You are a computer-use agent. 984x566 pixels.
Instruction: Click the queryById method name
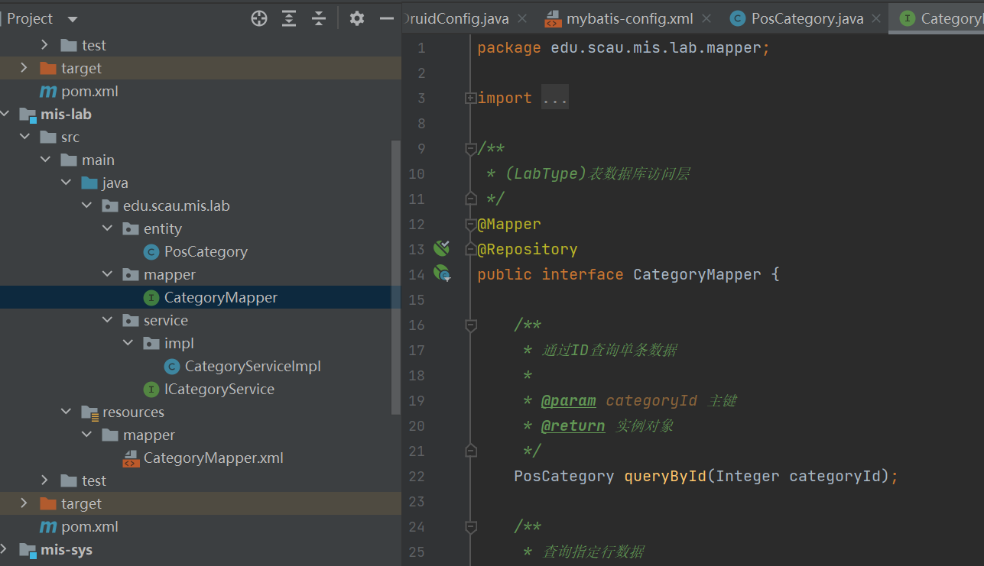(x=665, y=476)
